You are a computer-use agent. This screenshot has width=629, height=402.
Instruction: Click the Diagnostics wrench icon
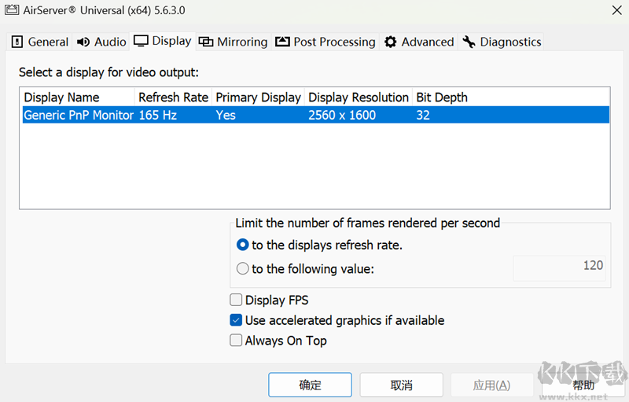coord(469,42)
